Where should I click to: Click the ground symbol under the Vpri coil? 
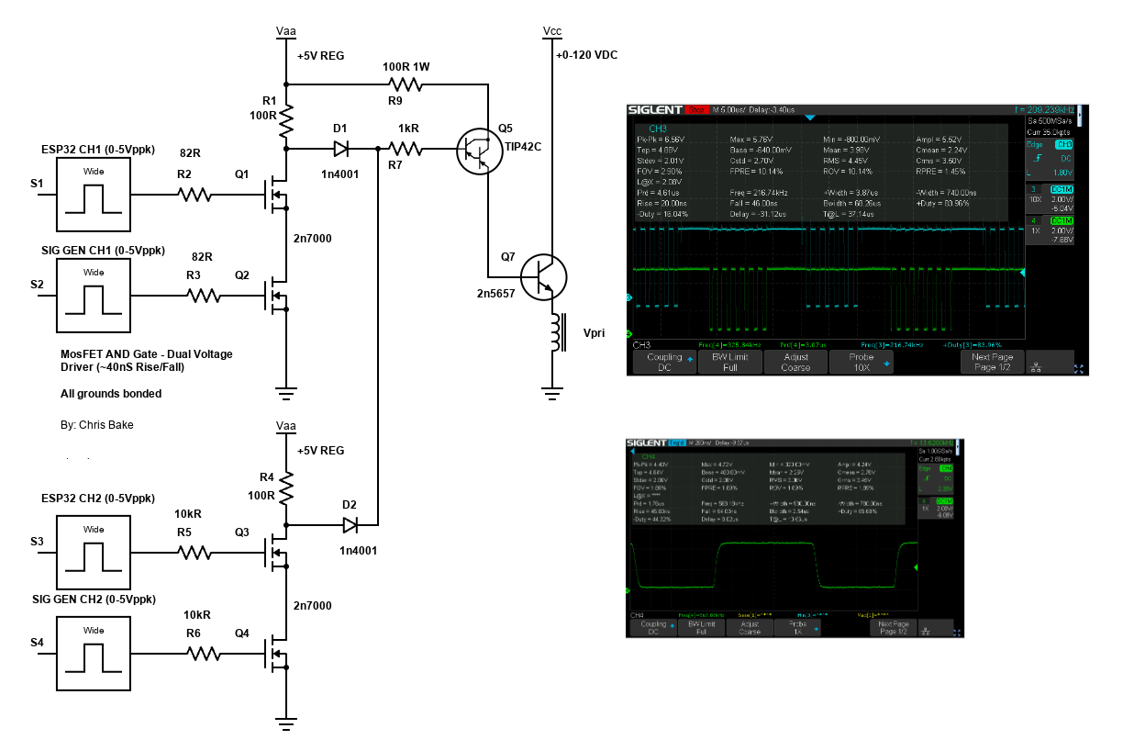(552, 396)
